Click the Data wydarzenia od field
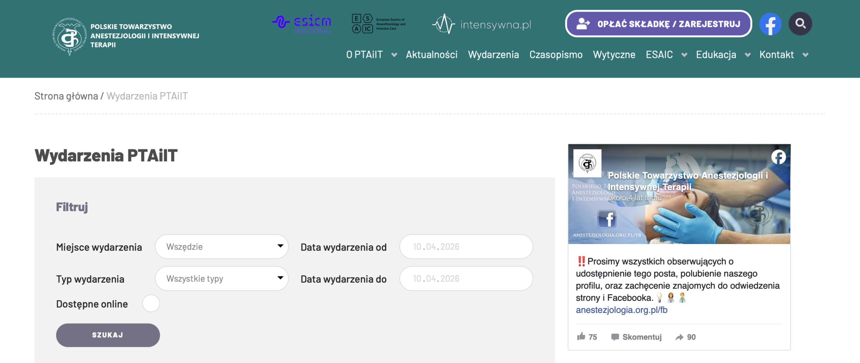Screen dimensions: 860x363 (x=466, y=246)
